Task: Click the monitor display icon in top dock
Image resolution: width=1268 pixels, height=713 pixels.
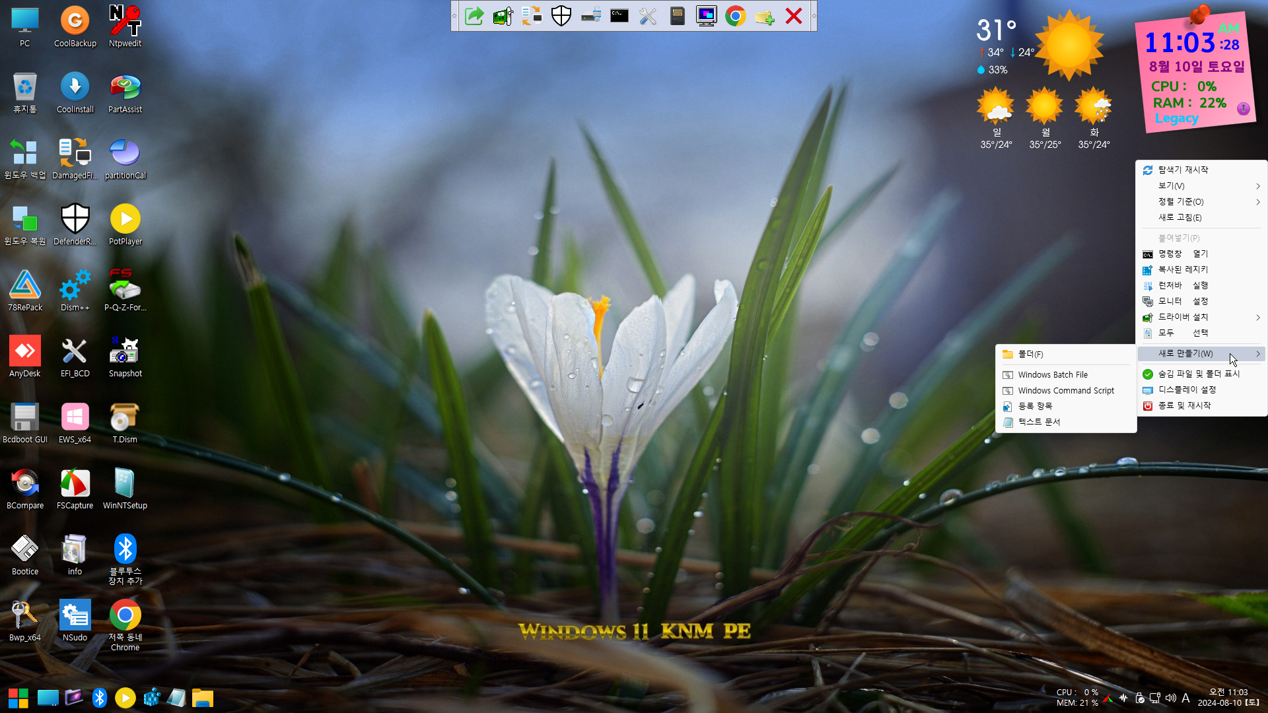Action: [707, 16]
